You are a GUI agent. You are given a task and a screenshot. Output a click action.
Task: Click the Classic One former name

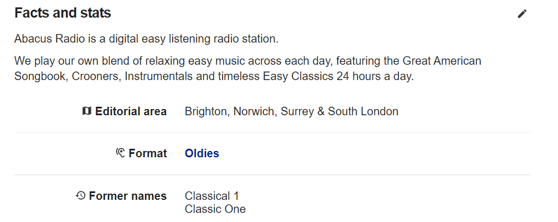tap(215, 209)
